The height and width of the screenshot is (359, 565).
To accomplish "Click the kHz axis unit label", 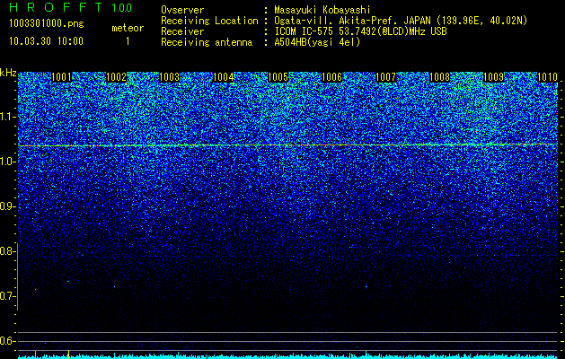I will (8, 73).
